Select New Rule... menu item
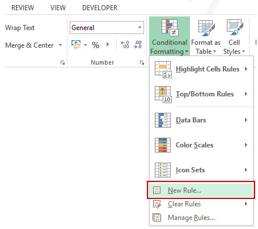This screenshot has height=229, width=258. [x=201, y=190]
